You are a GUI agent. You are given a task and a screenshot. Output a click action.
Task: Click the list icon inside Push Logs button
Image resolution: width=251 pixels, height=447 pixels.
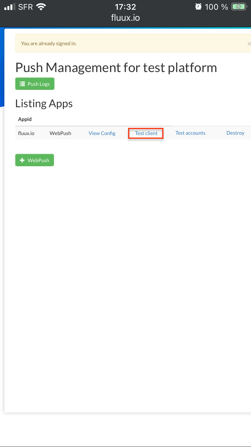pos(22,83)
